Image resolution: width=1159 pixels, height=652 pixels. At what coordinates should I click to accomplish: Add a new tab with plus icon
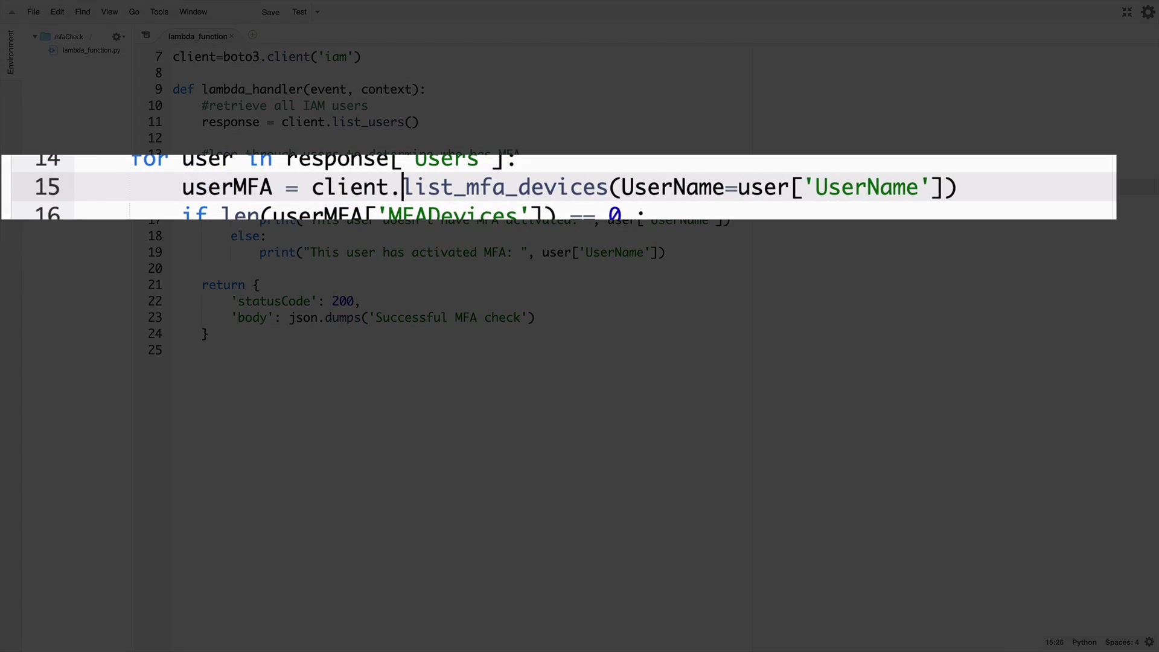pos(252,35)
